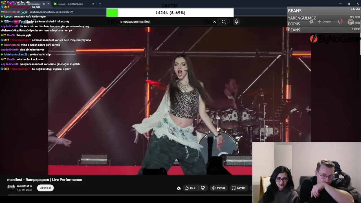Click the video player showing the live performance
Image resolution: width=361 pixels, height=203 pixels.
pos(180,101)
